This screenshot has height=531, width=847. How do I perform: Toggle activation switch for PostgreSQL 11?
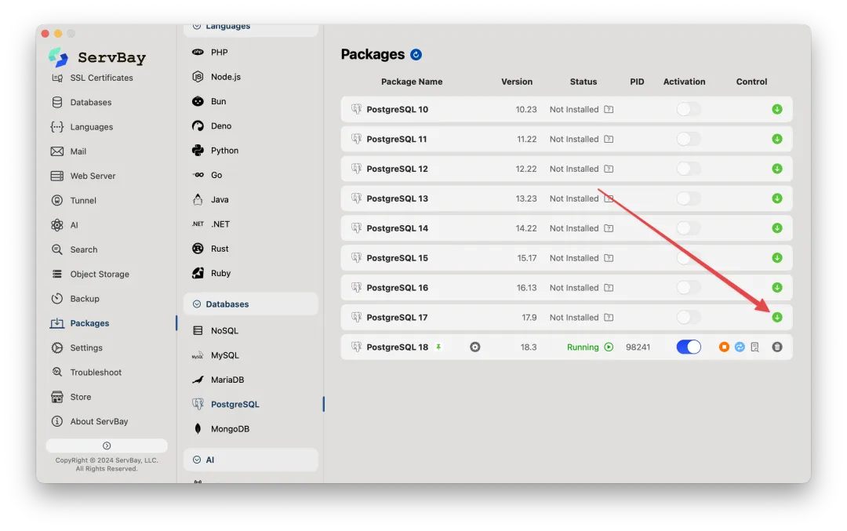(x=689, y=139)
